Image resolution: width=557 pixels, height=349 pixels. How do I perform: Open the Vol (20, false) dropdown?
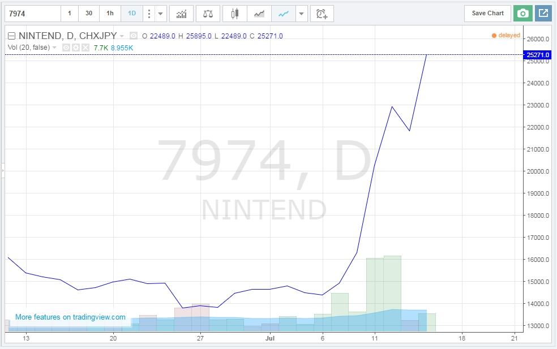point(54,48)
